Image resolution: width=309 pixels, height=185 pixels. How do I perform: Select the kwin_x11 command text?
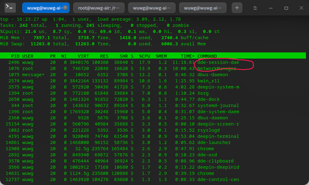point(209,81)
